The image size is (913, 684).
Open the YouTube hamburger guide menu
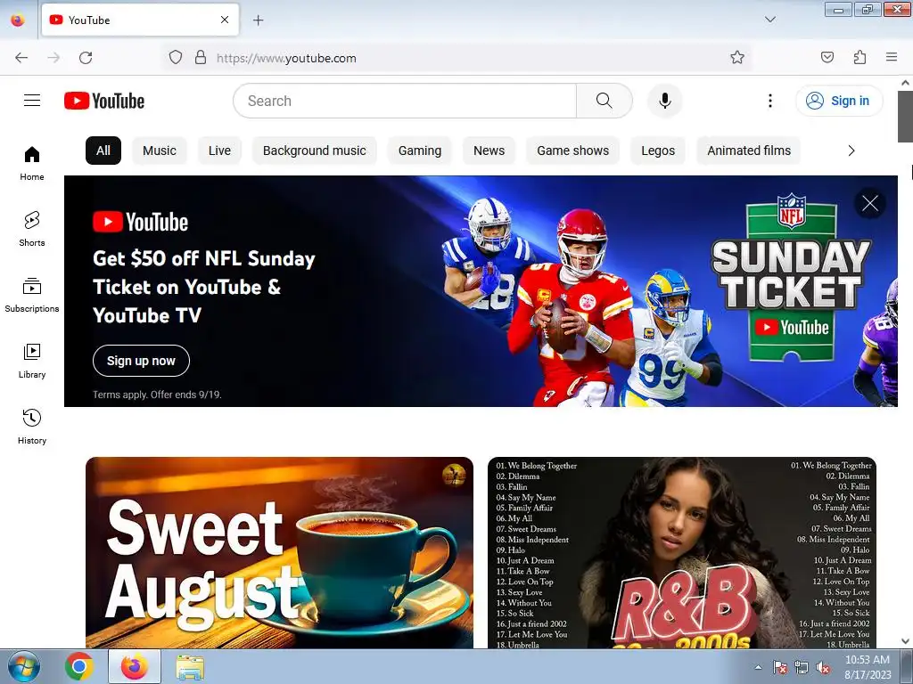click(32, 101)
